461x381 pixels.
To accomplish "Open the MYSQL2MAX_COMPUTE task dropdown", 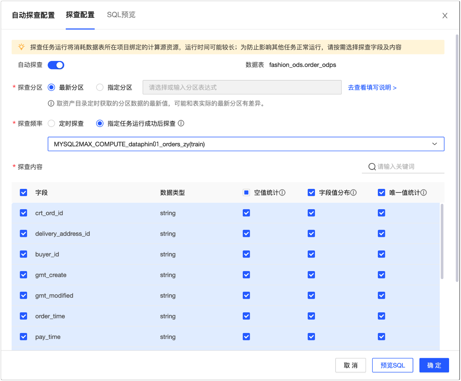I will [x=246, y=144].
